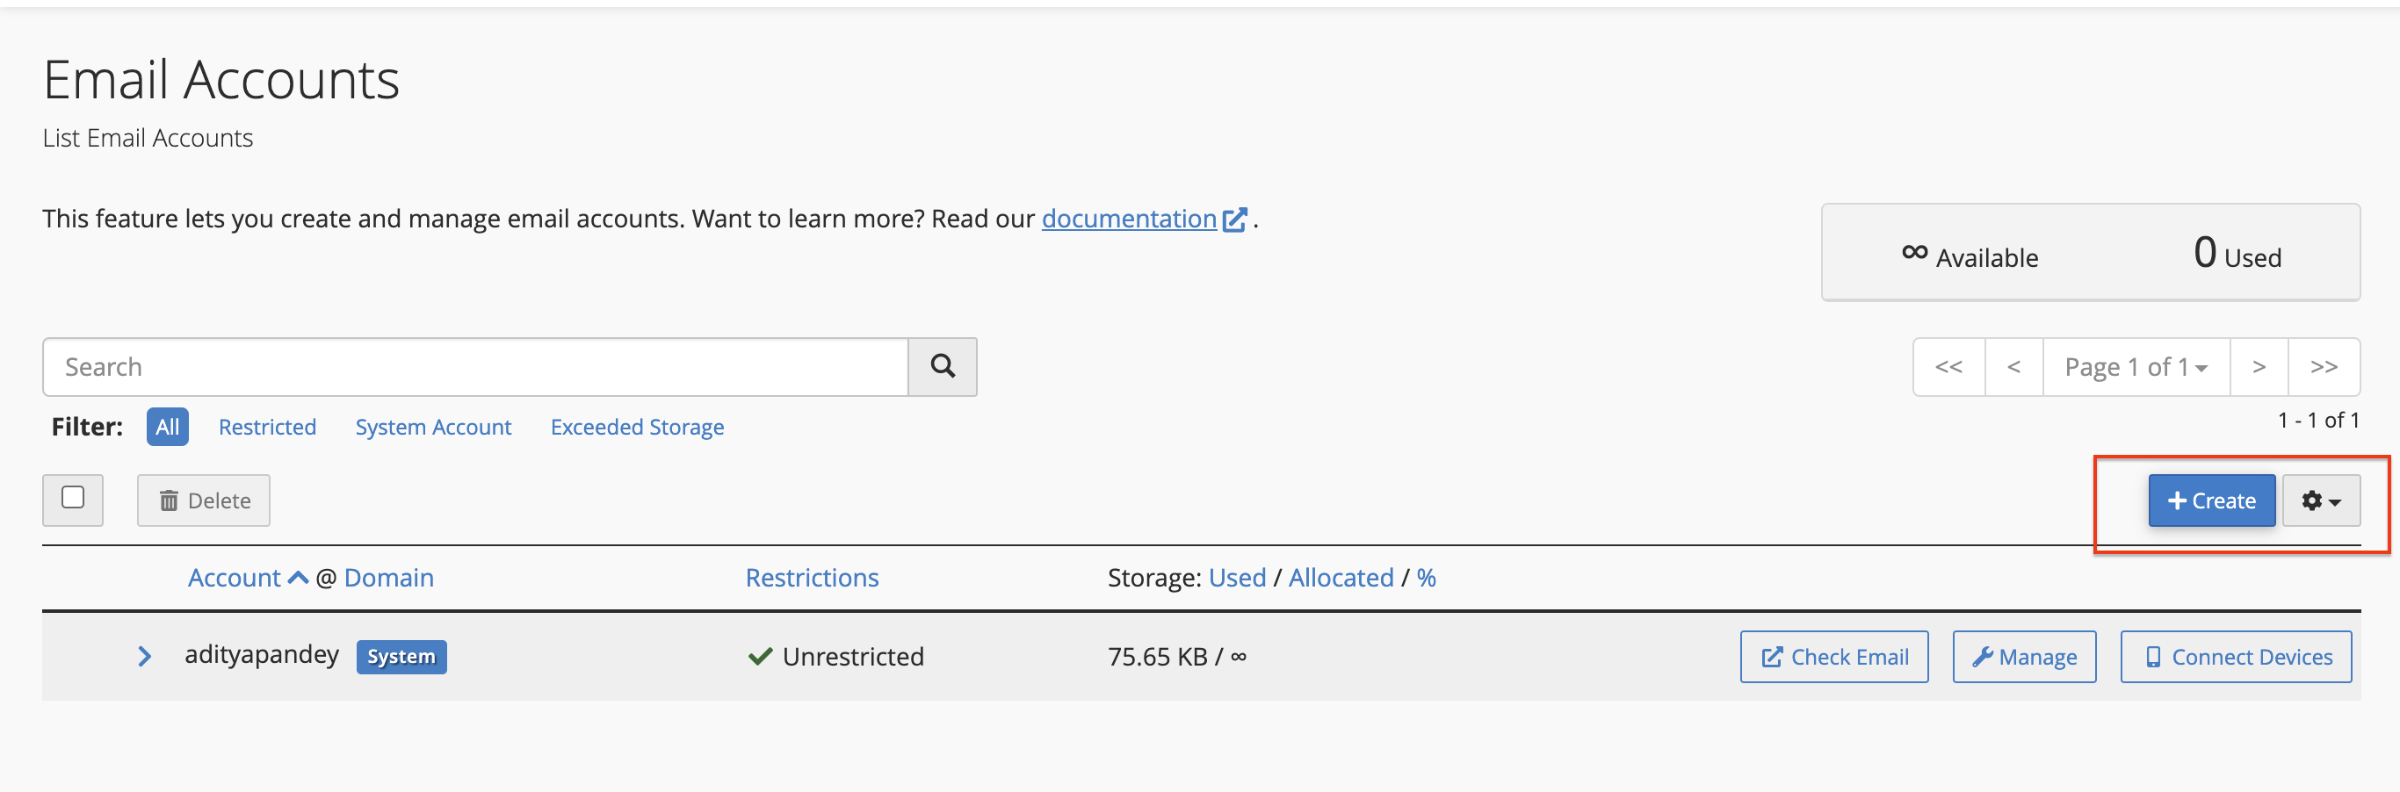Jump to first page using << icon
The image size is (2400, 792).
[1949, 366]
